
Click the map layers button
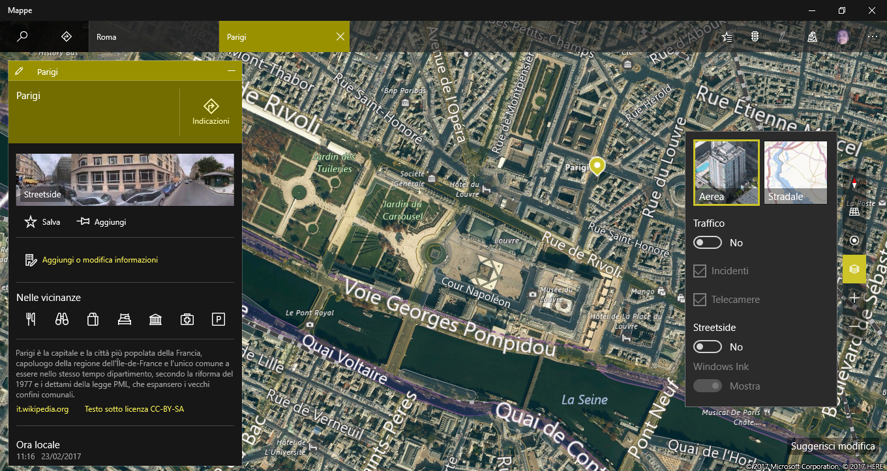point(854,269)
